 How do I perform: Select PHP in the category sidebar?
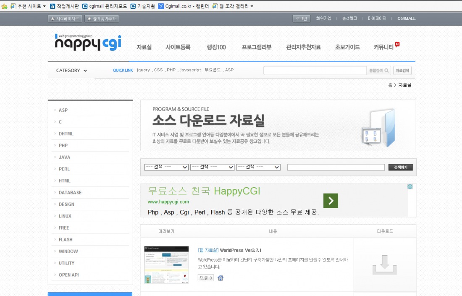63,145
